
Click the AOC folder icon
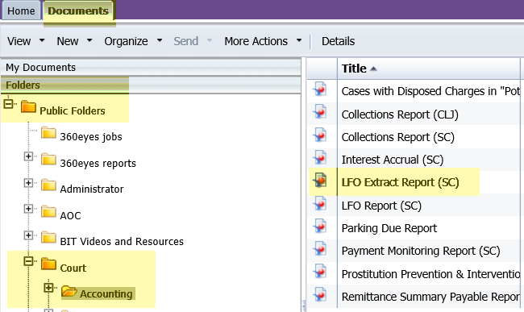(49, 211)
